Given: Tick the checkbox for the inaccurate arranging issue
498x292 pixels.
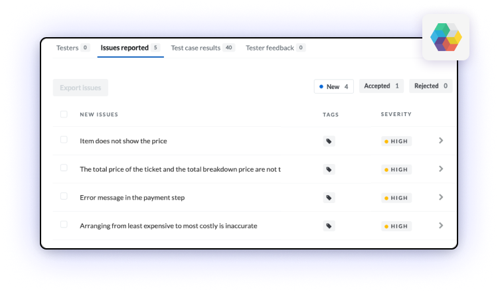Looking at the screenshot, I should click(64, 225).
